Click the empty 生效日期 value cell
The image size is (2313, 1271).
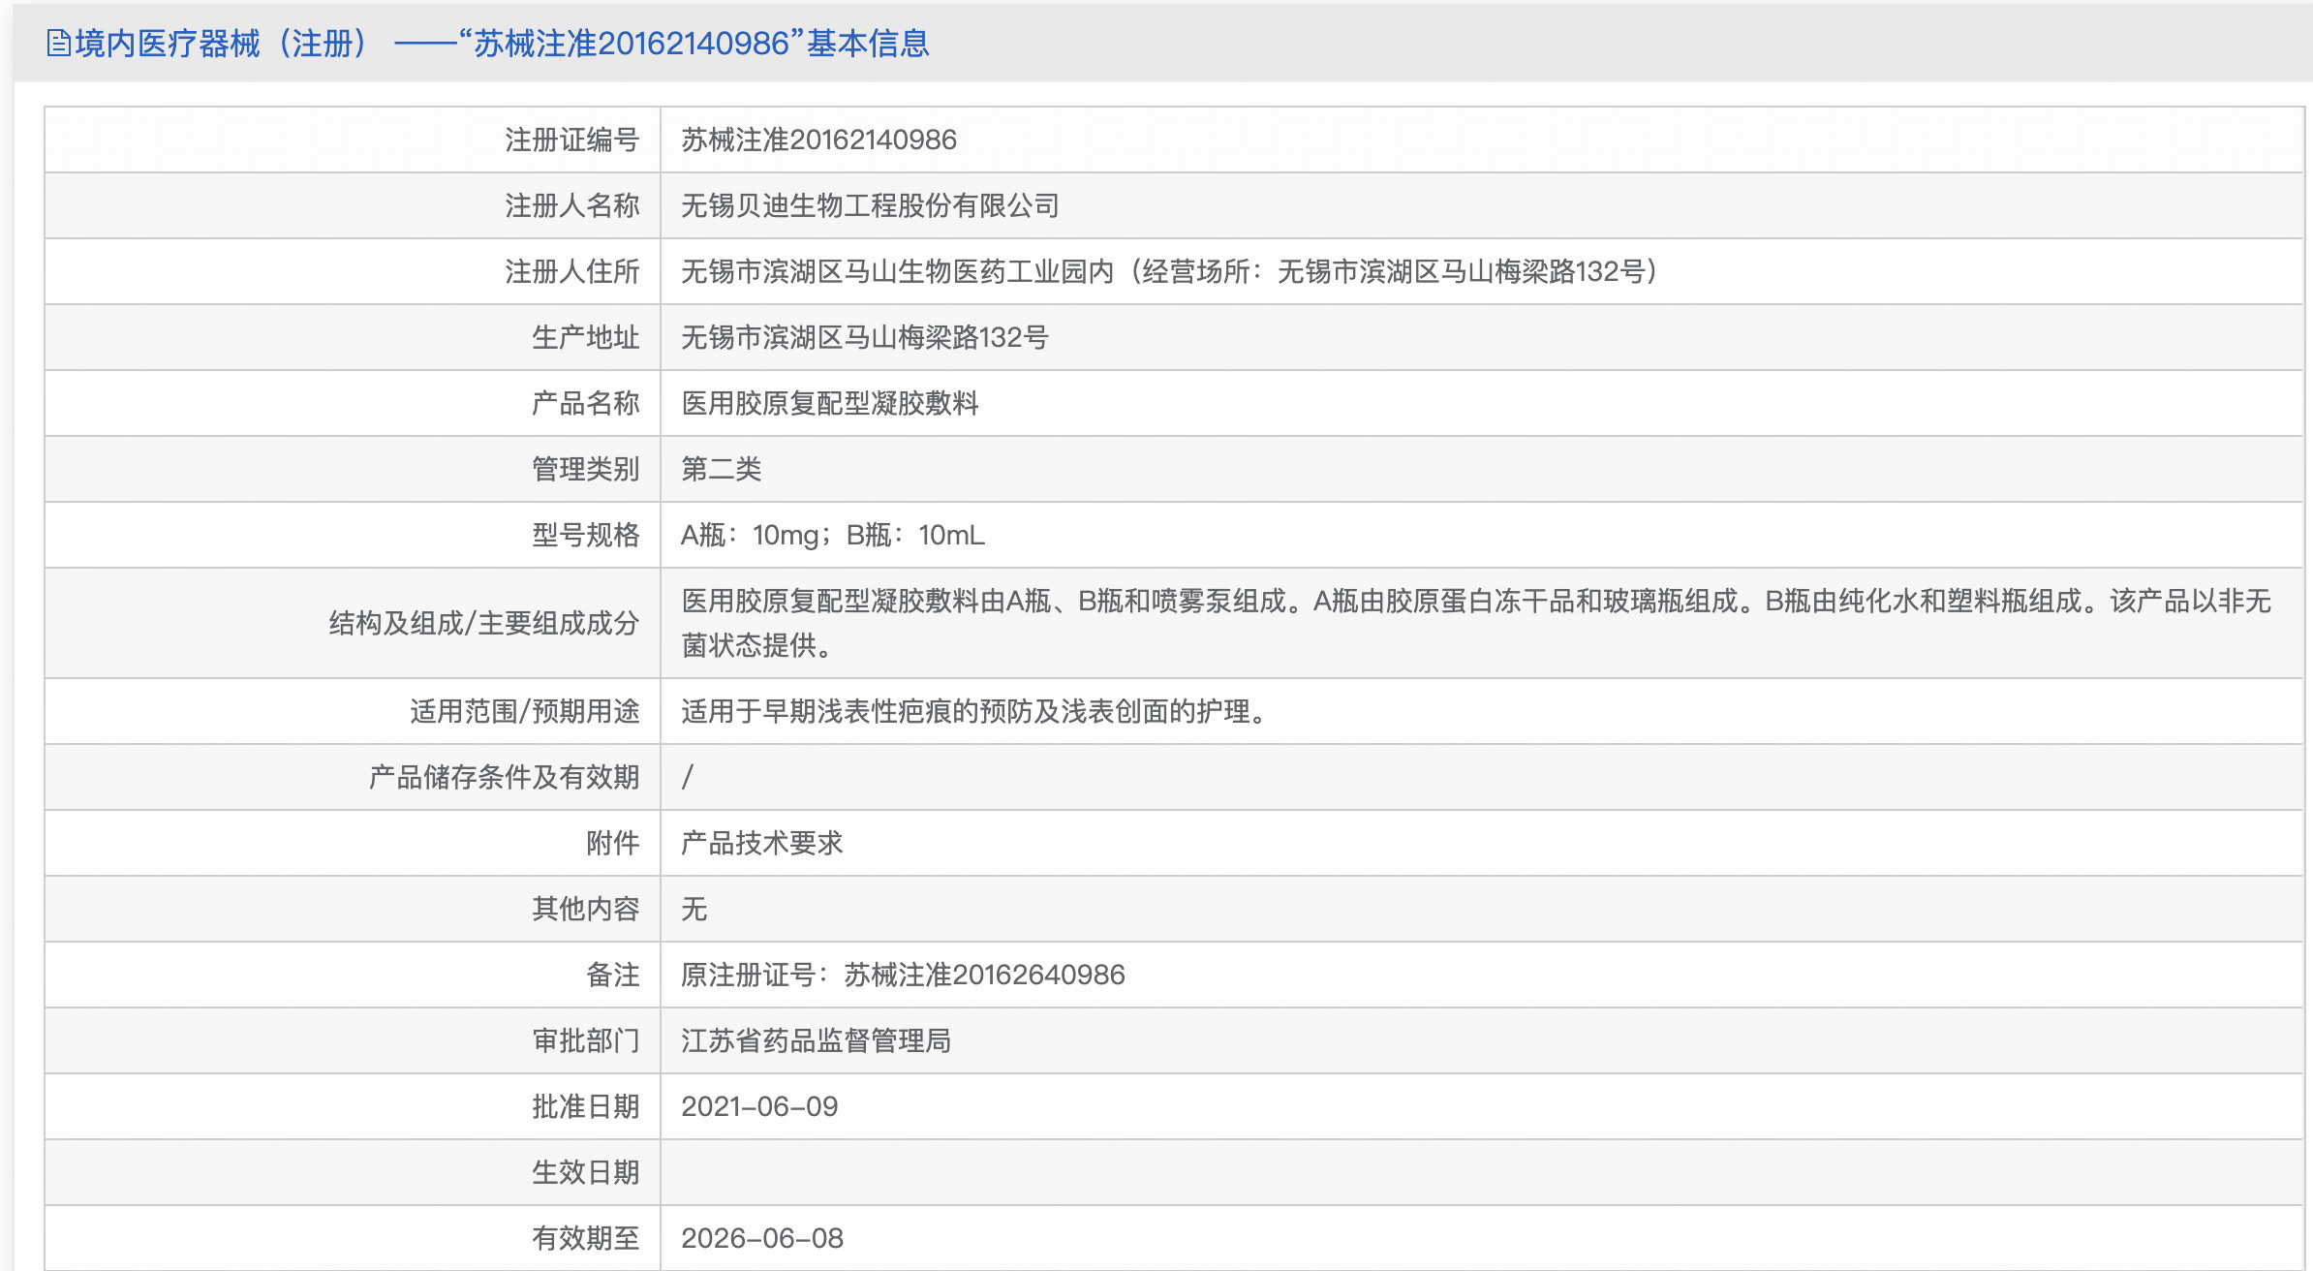coord(1480,1173)
